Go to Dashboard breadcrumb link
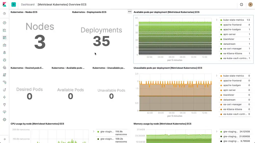This screenshot has width=255, height=143. (28, 5)
